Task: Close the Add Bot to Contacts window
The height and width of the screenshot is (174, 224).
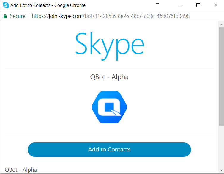Action: (x=215, y=5)
